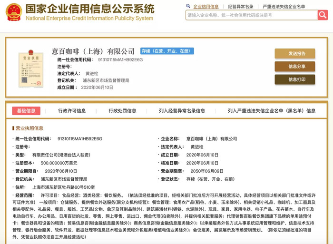Switch to the 行政许可信息 tab
The width and height of the screenshot is (333, 244).
pyautogui.click(x=72, y=111)
